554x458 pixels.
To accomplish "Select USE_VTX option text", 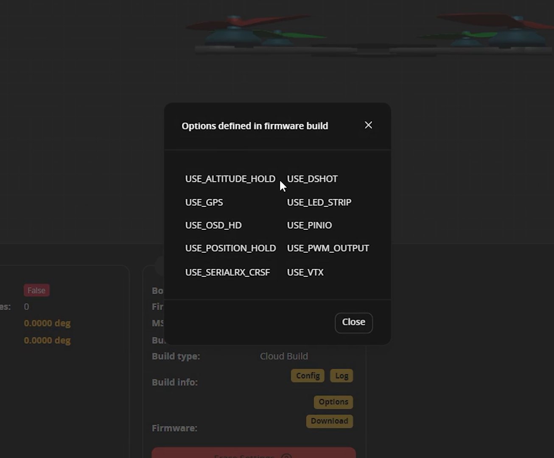I will tap(305, 272).
